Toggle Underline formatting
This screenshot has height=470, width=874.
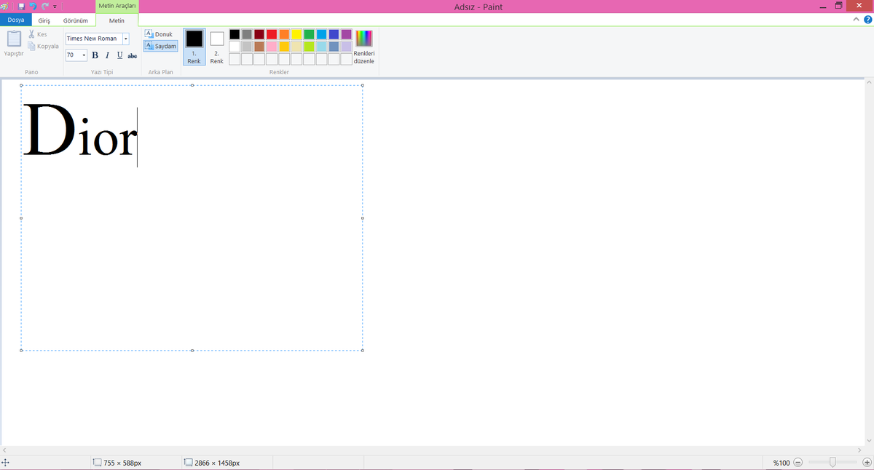click(x=119, y=55)
